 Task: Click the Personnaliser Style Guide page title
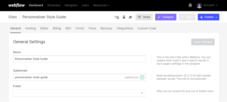(44, 17)
